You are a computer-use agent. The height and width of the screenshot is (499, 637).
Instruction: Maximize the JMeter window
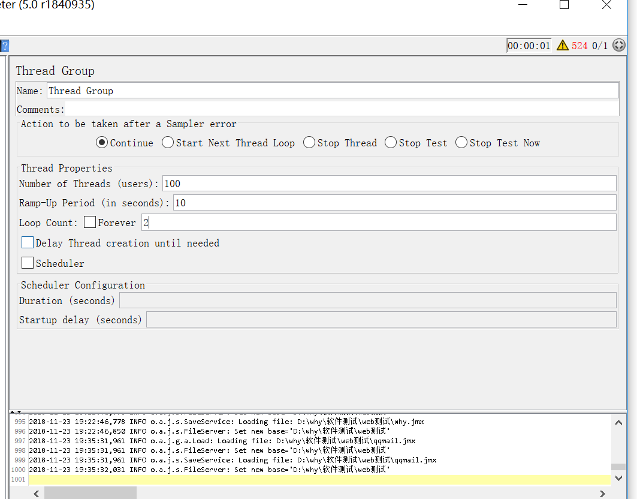pos(564,5)
